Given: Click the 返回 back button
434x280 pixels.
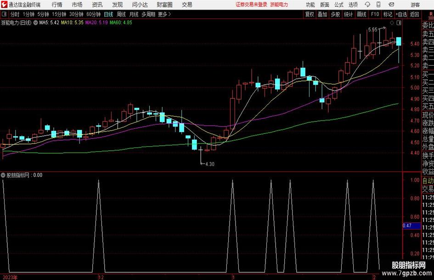Looking at the screenshot, I should (x=414, y=14).
